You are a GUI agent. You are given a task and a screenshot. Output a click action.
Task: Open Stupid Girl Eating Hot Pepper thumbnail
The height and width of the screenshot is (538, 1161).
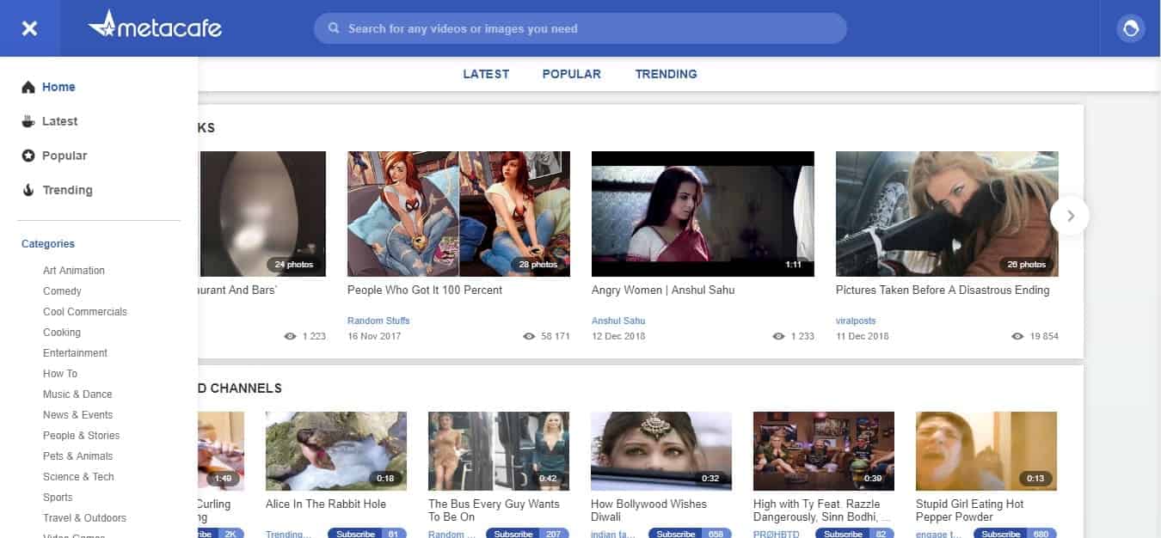click(x=986, y=451)
